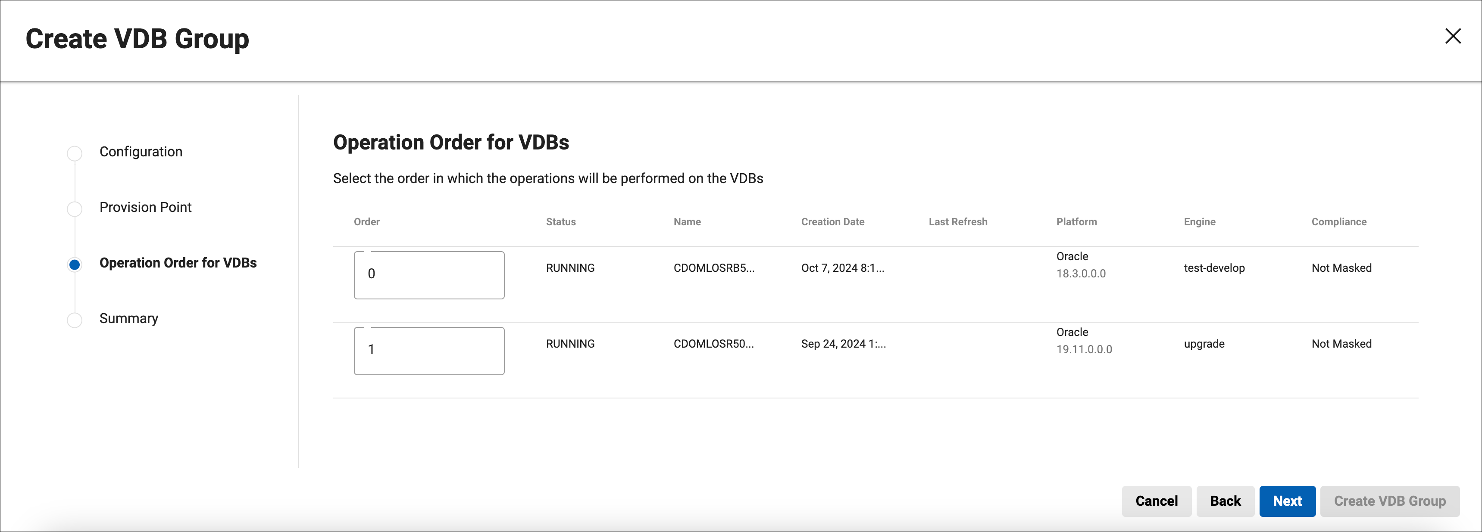Image resolution: width=1482 pixels, height=532 pixels.
Task: Click the Create VDB Group button
Action: pyautogui.click(x=1389, y=501)
